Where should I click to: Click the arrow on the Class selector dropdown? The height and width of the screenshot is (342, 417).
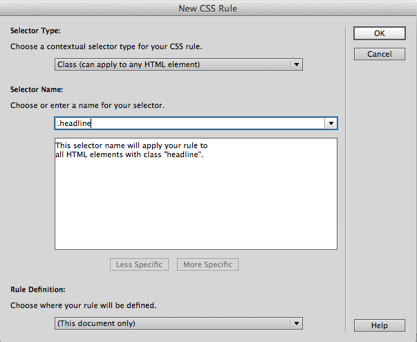coord(297,64)
